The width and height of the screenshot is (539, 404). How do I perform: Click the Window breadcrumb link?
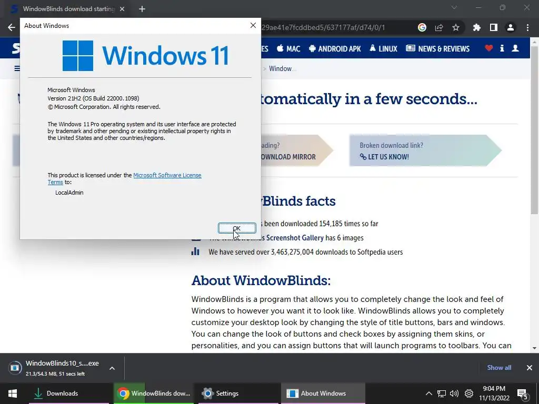[282, 69]
